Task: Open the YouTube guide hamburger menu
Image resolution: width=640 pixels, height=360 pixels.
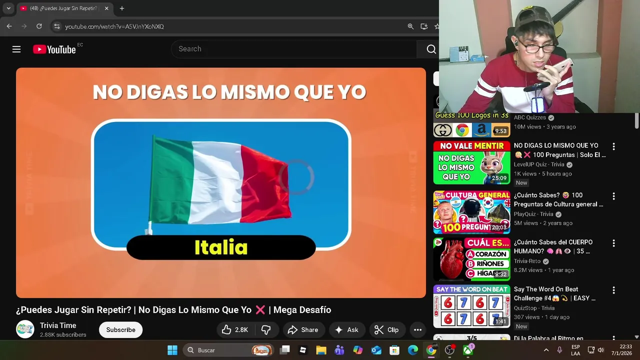Action: point(16,49)
